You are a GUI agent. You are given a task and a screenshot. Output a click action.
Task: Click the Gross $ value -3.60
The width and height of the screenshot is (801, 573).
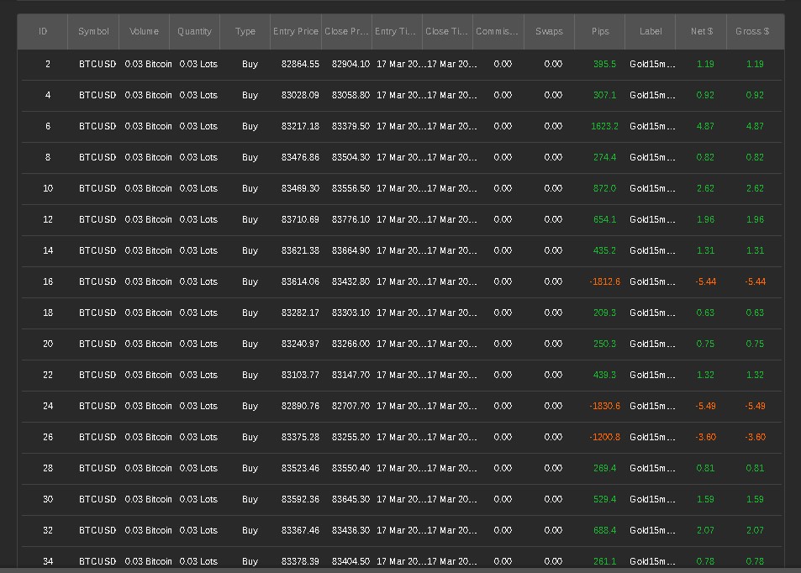point(755,438)
